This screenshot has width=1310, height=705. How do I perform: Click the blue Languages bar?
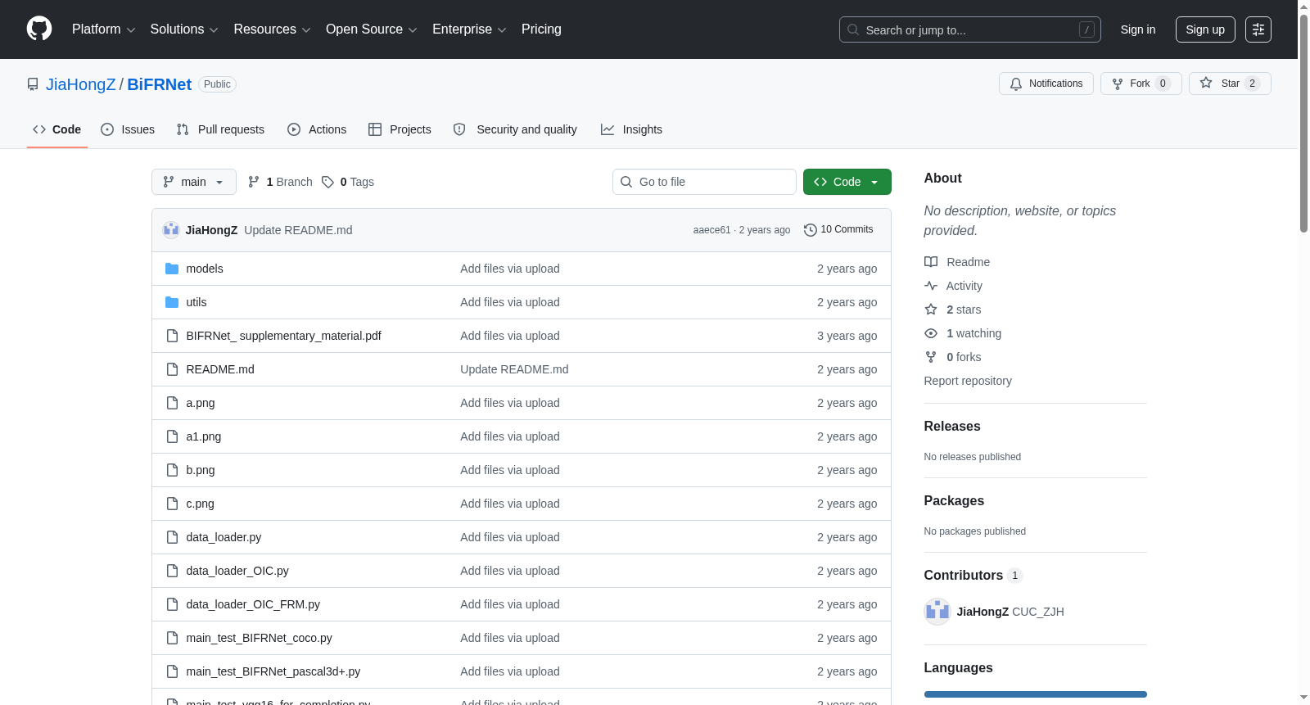pos(1036,694)
